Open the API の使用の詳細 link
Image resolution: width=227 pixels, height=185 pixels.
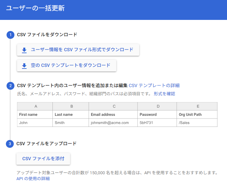[33, 178]
